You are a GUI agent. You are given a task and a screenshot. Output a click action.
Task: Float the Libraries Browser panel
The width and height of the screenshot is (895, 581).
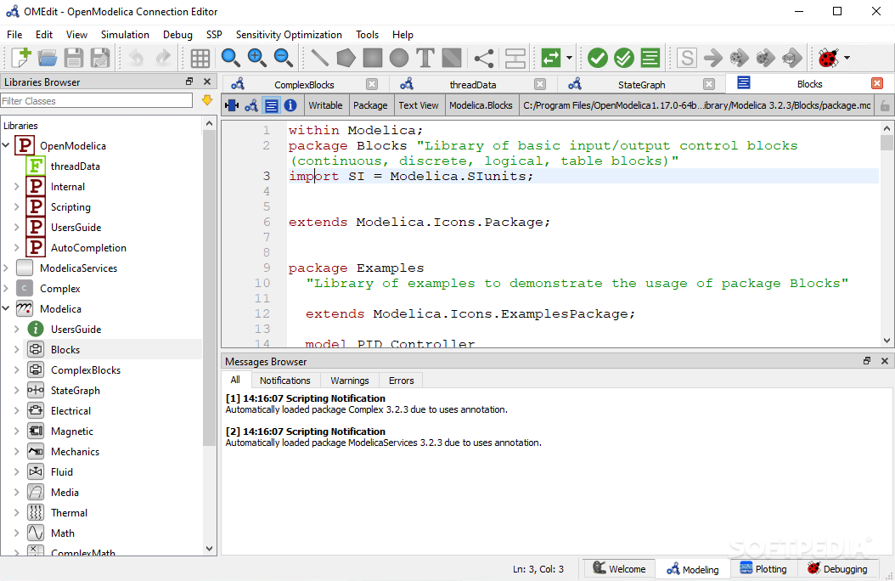(189, 82)
